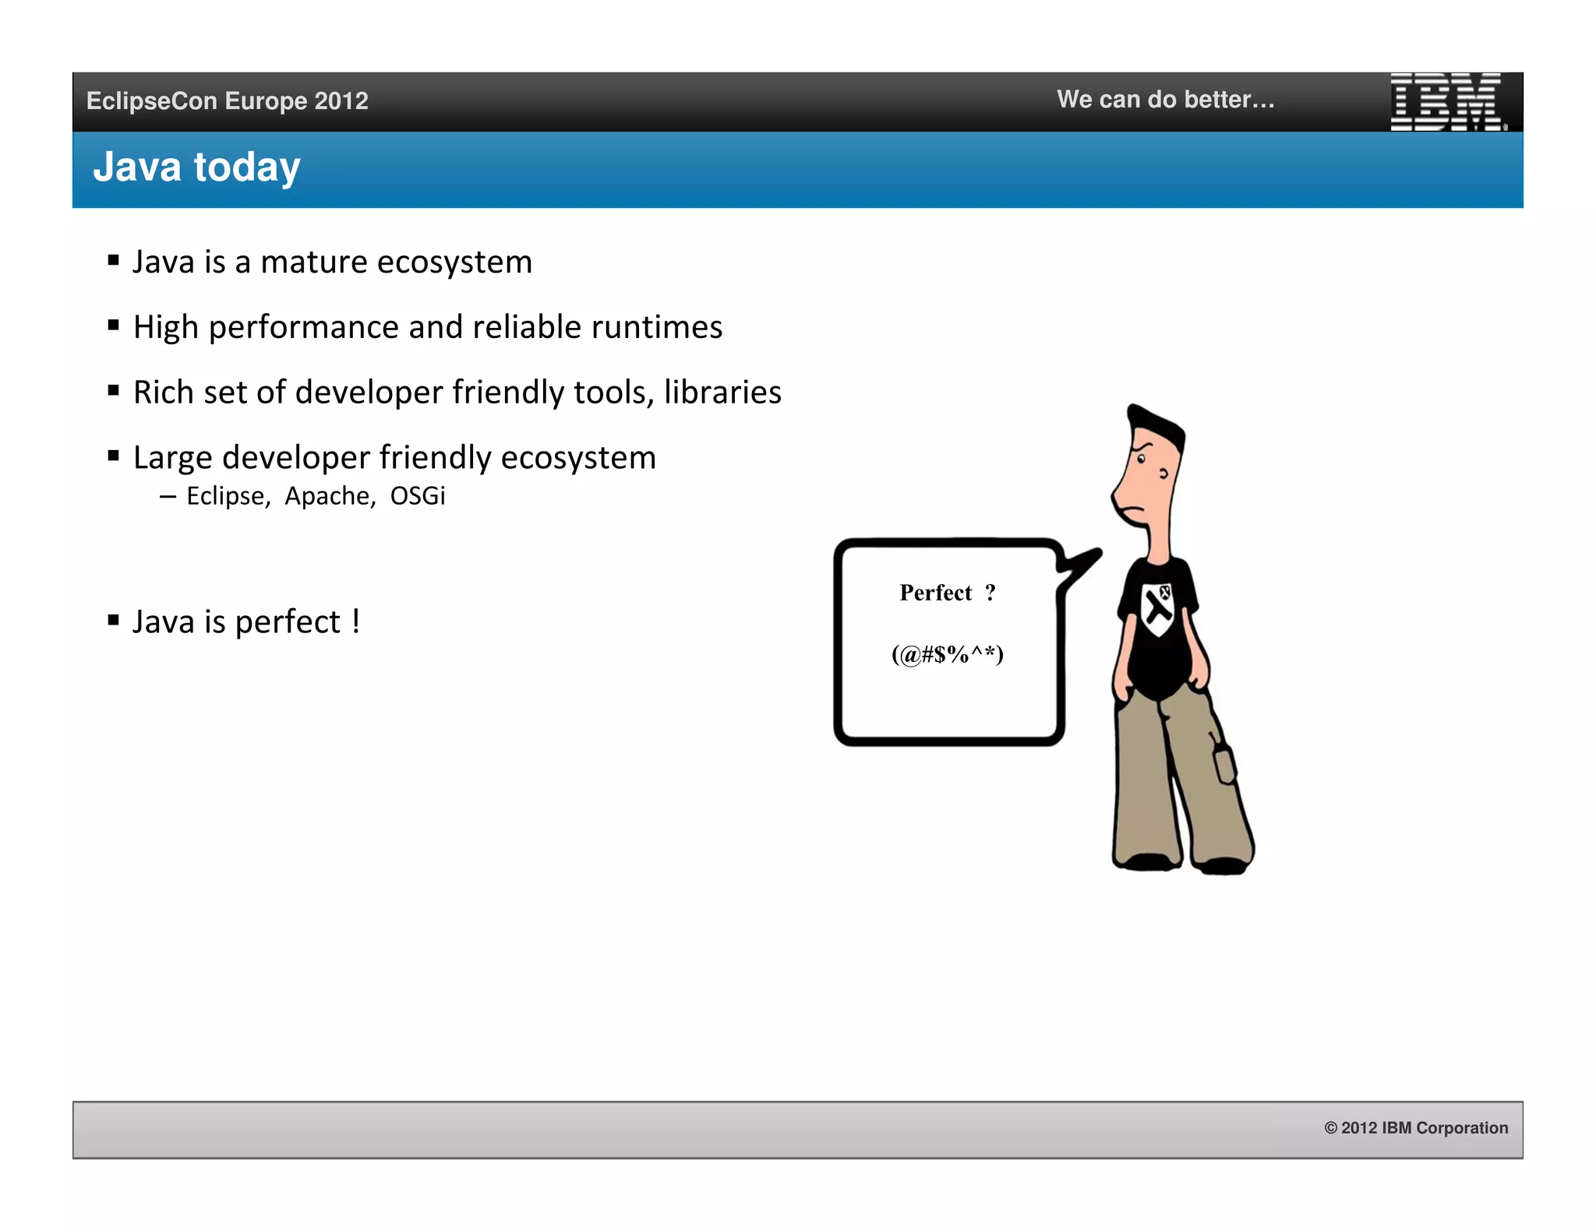The width and height of the screenshot is (1596, 1232).
Task: Click the '(@#$%^*)' text in the bubble
Action: click(x=948, y=654)
